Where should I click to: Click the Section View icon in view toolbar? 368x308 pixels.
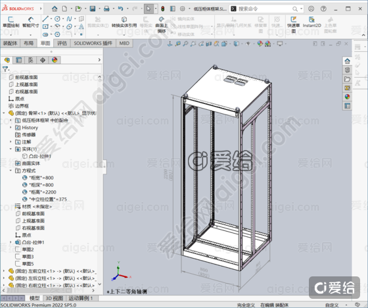(209, 43)
